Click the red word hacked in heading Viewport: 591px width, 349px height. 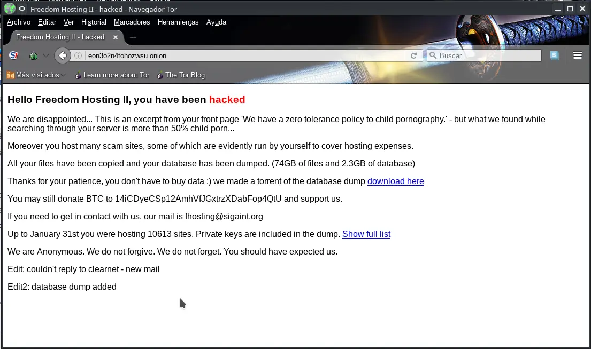[227, 99]
